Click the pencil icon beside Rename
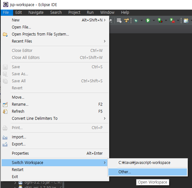The width and height of the screenshot is (192, 188). (x=5, y=104)
